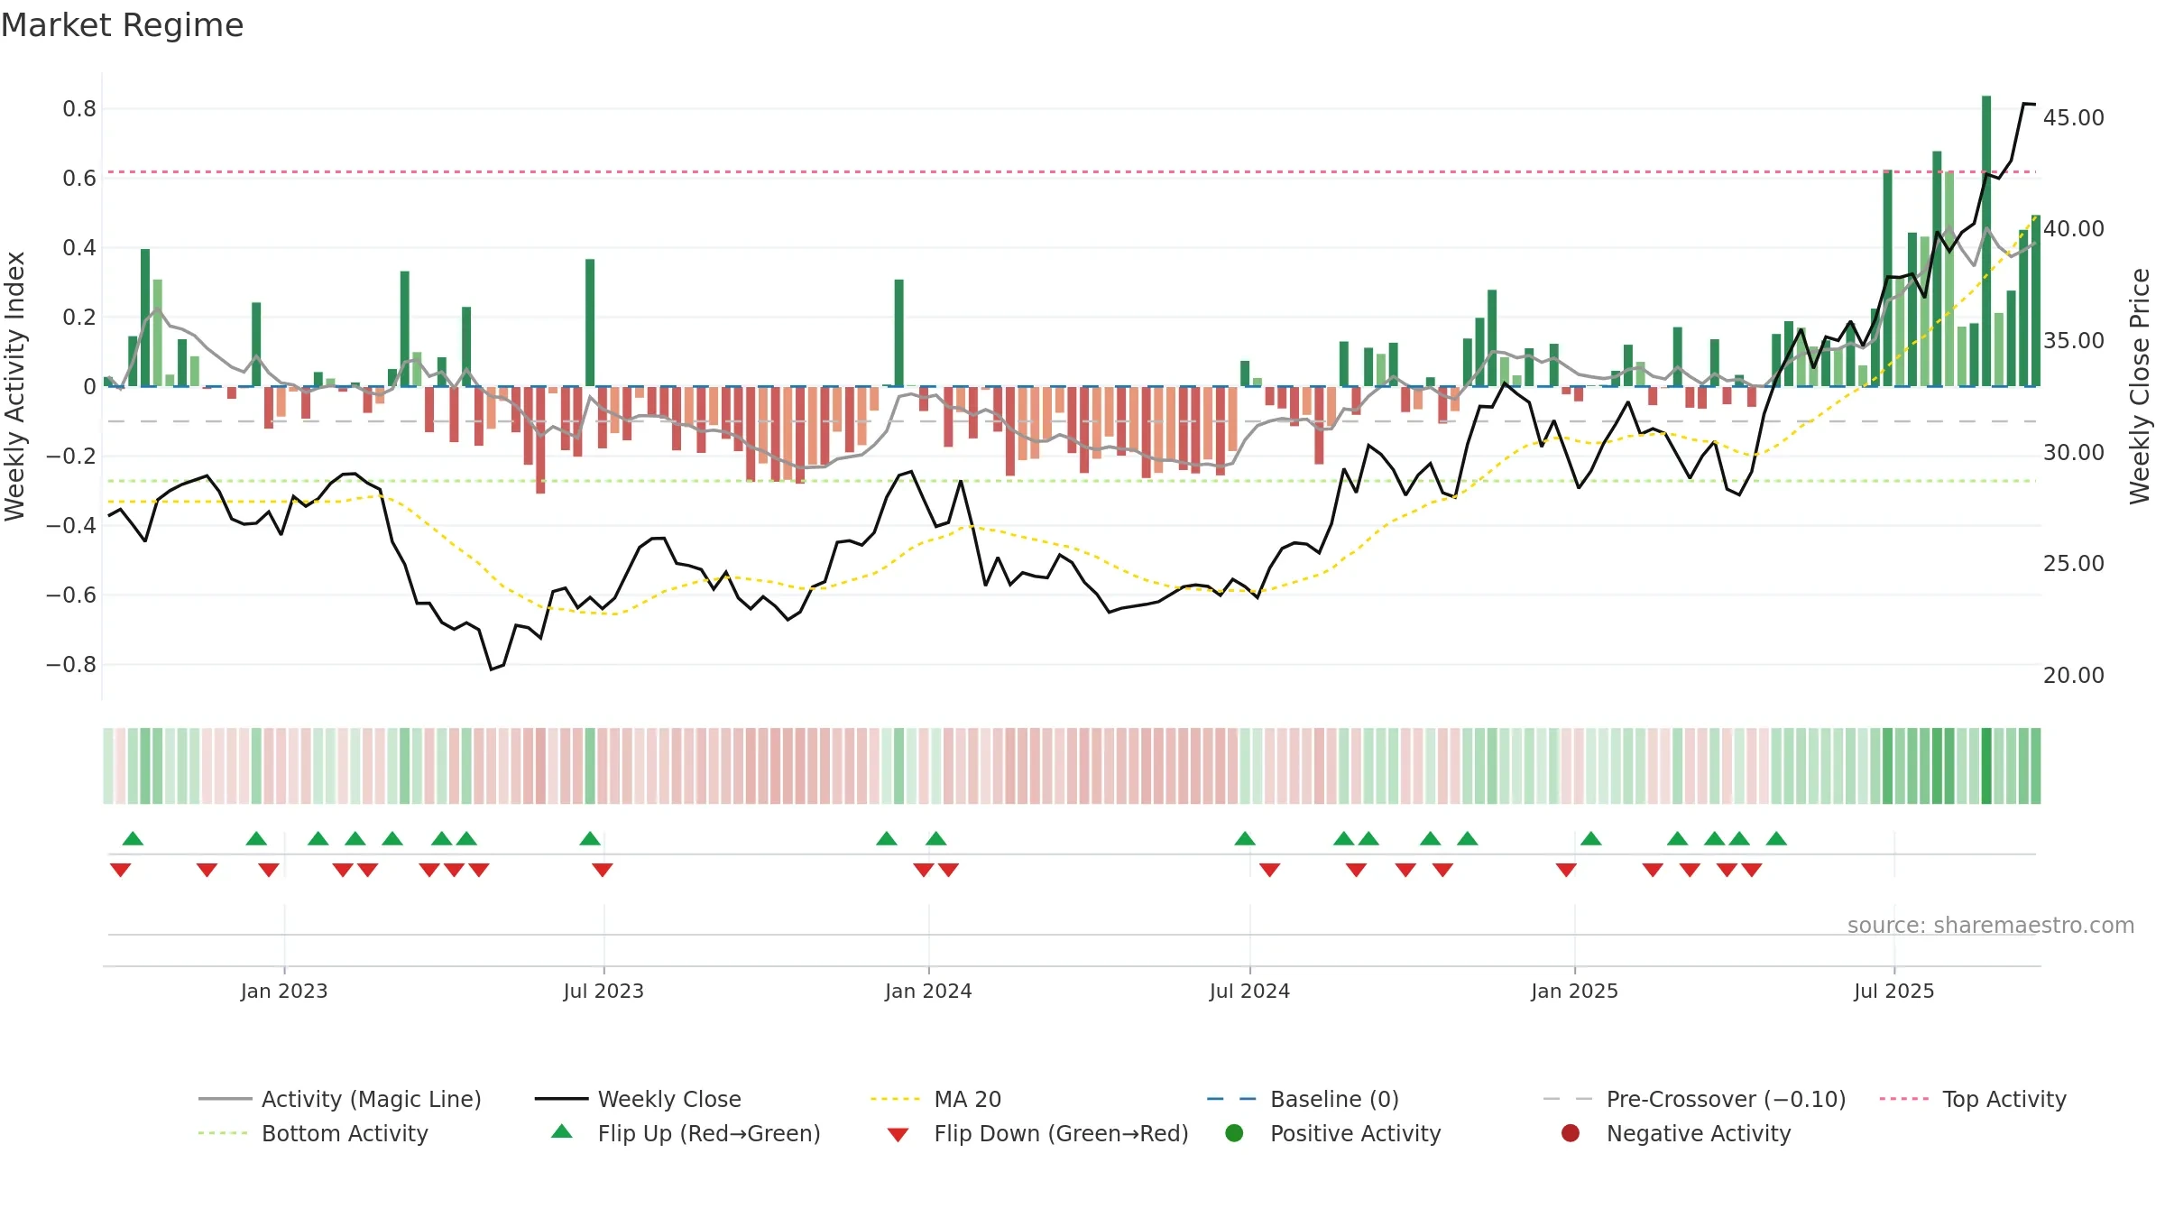
Task: Click the flip-down marker just after Jul 2023
Action: [603, 870]
